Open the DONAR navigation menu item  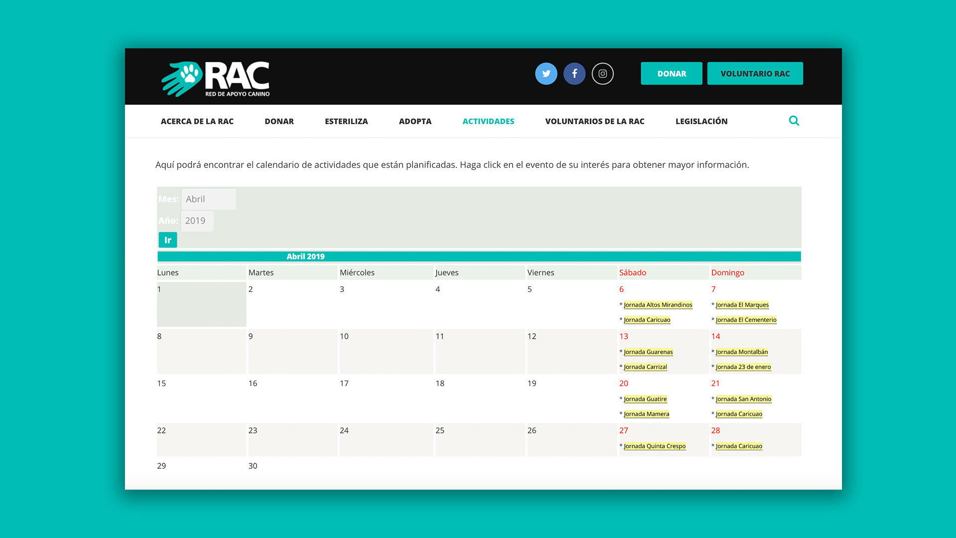[x=279, y=121]
